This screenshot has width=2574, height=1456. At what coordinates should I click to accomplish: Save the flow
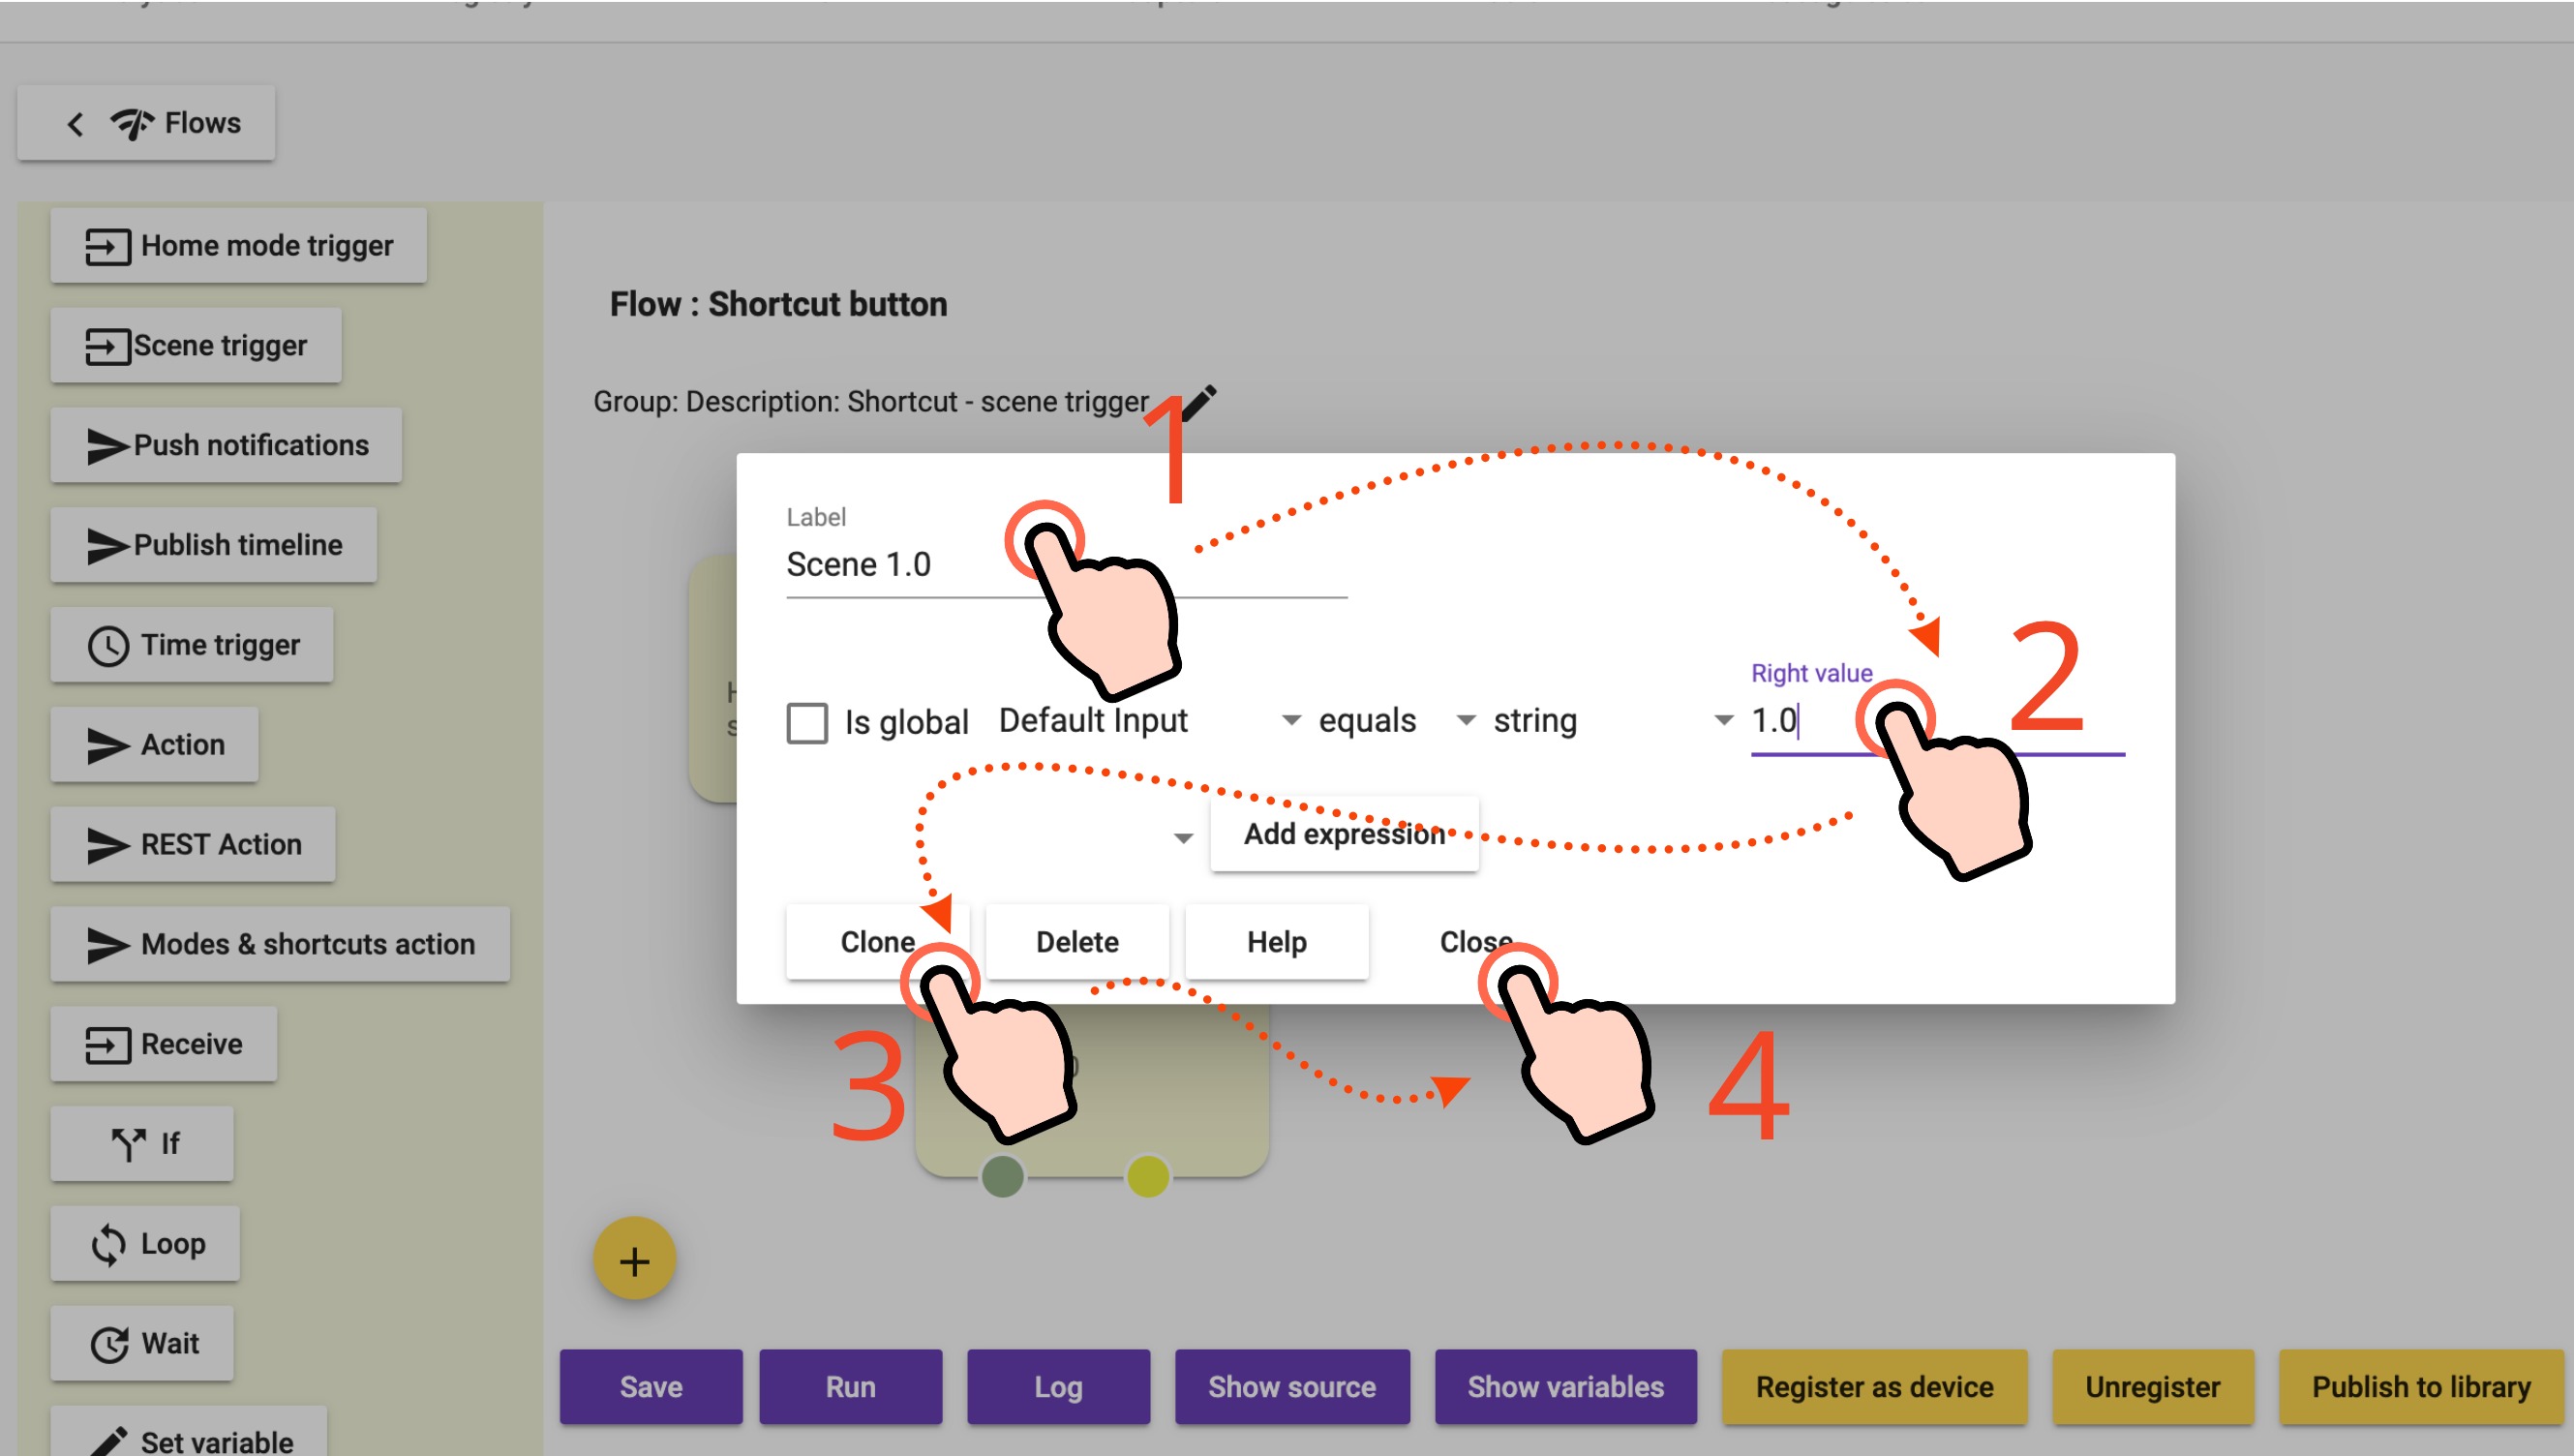[651, 1388]
